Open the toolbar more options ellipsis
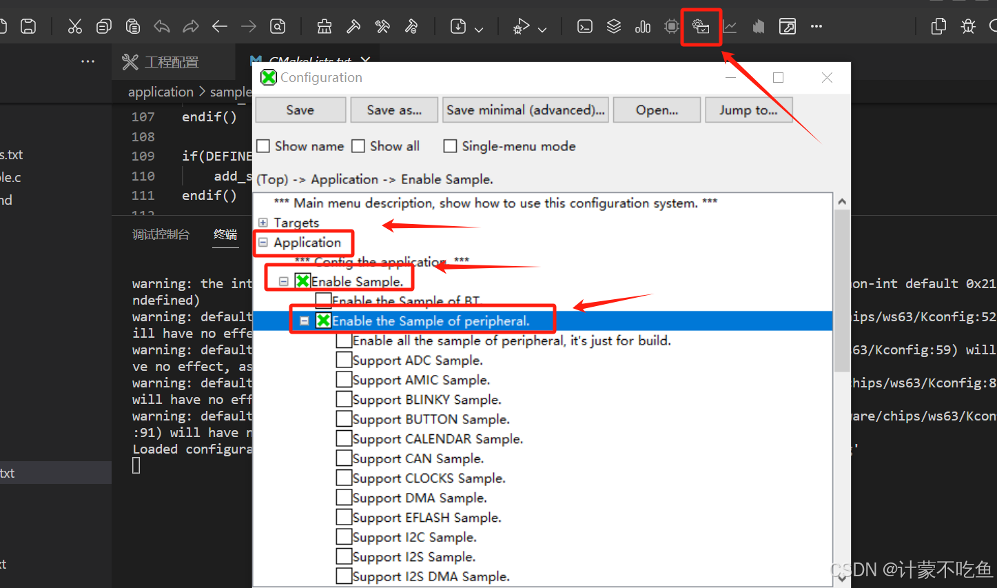The height and width of the screenshot is (588, 997). click(x=816, y=27)
